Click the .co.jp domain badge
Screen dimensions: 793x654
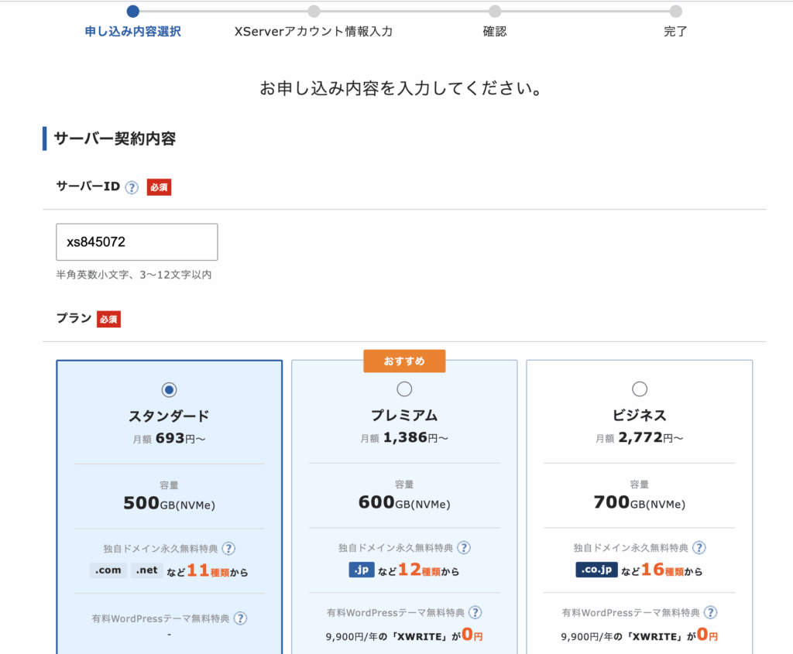pyautogui.click(x=596, y=570)
